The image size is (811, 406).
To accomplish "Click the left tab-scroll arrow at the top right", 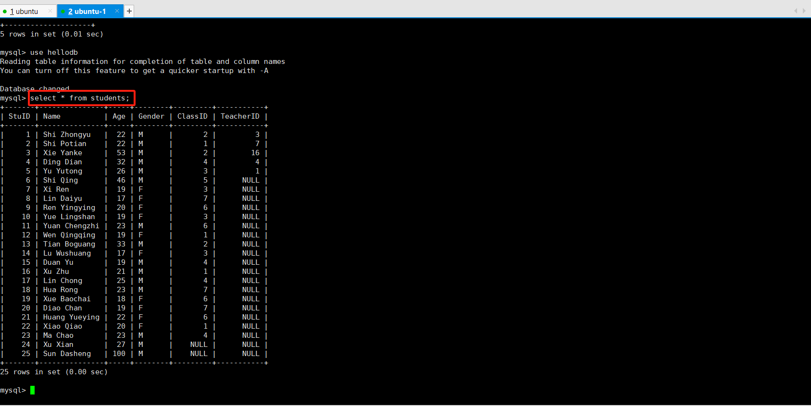I will tap(796, 11).
